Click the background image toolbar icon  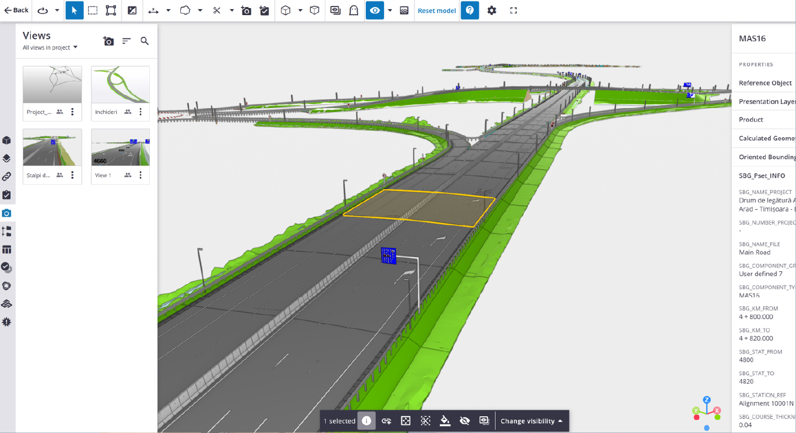click(132, 10)
